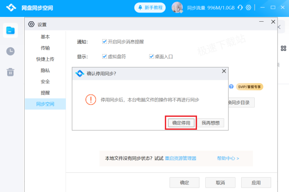Switch to grid view icon
289x192 pixels.
[283, 48]
